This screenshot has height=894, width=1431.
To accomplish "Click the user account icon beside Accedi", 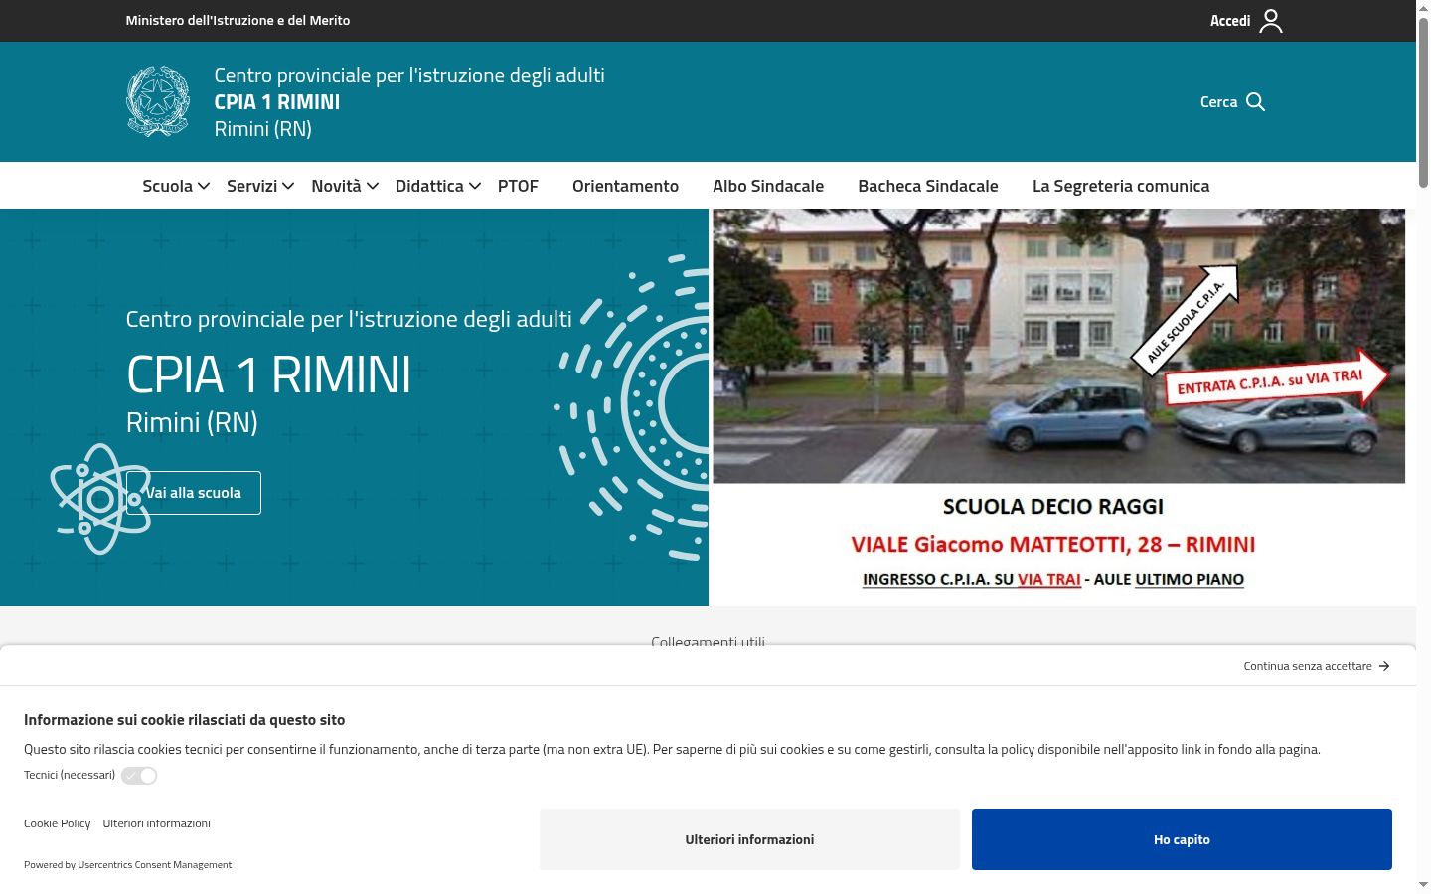I will point(1271,21).
